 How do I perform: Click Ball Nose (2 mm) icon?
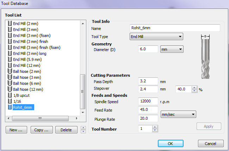point(10,71)
